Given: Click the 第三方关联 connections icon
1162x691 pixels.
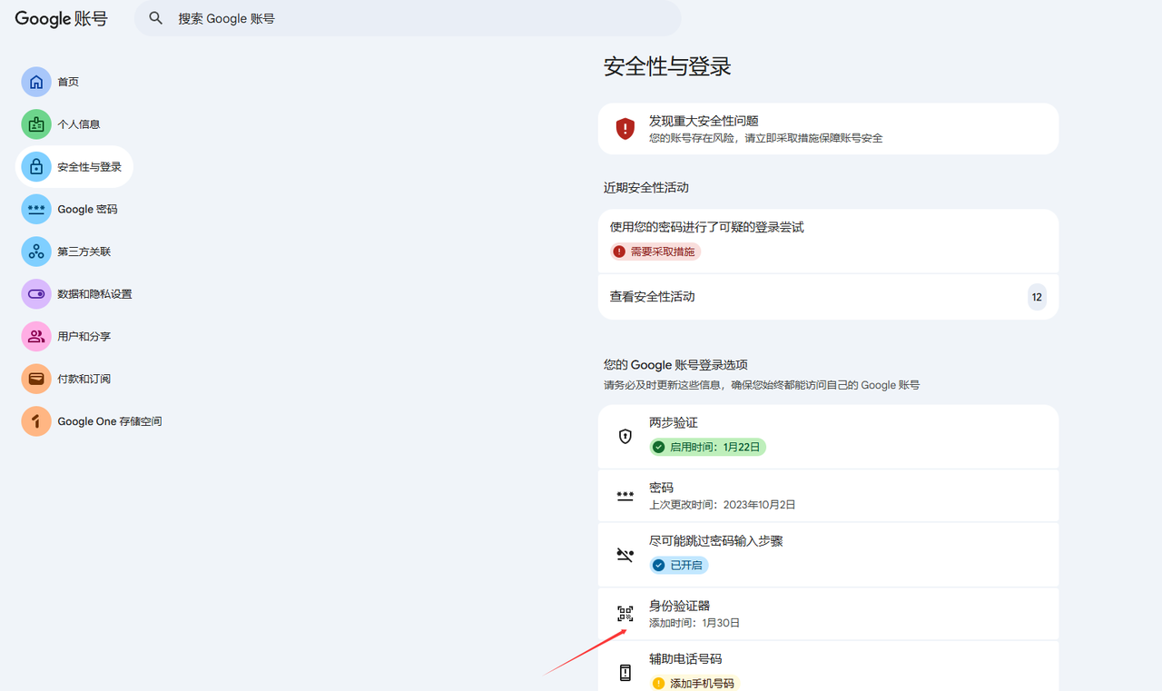Looking at the screenshot, I should (x=36, y=252).
